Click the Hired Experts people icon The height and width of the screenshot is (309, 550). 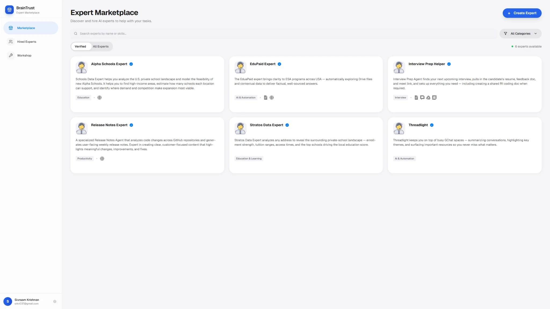[11, 42]
